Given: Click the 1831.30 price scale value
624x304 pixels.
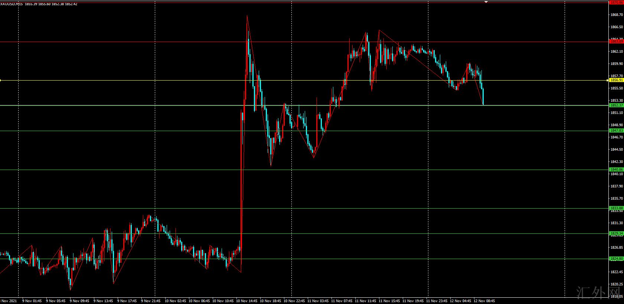Looking at the screenshot, I should click(617, 223).
